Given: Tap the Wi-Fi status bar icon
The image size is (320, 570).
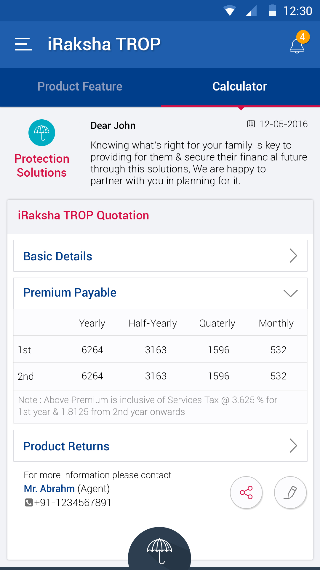Looking at the screenshot, I should (230, 11).
